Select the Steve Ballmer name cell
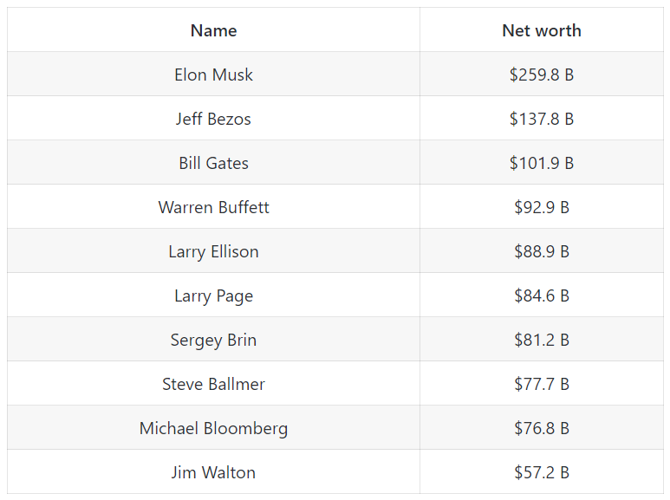The width and height of the screenshot is (670, 500). [213, 384]
